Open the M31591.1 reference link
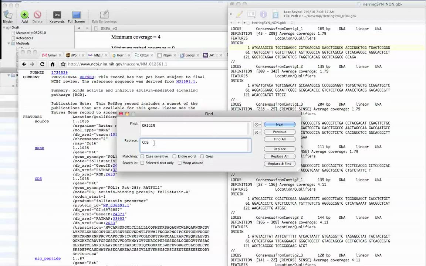 tap(185, 81)
